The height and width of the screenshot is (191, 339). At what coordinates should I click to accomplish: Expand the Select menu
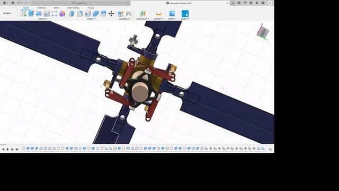click(185, 19)
